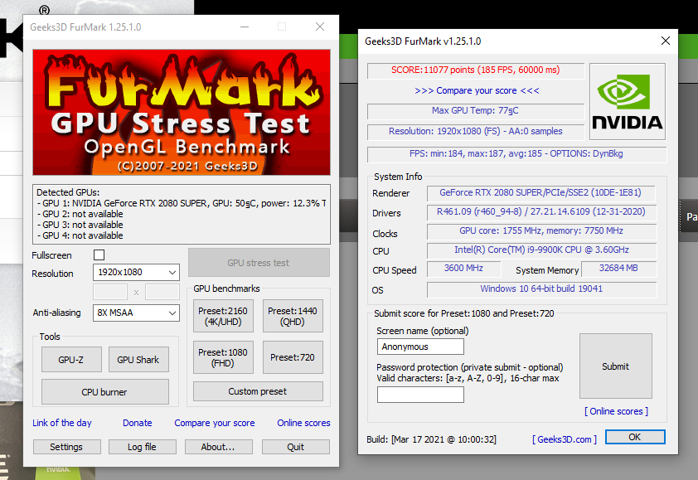Click the GPU 2: not available line
The image size is (698, 480).
(x=80, y=214)
